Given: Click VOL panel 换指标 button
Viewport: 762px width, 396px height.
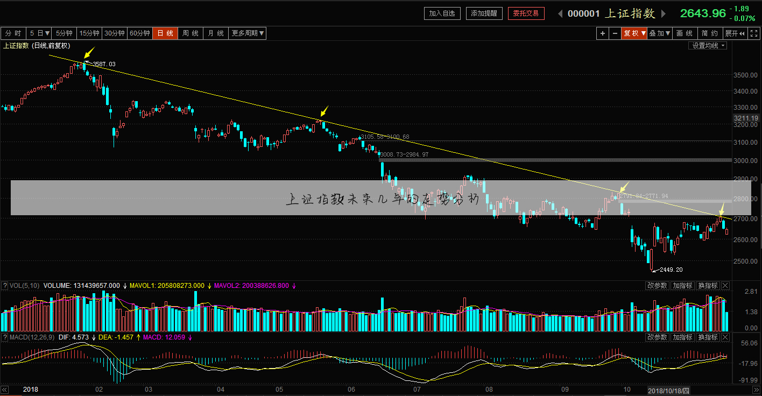Looking at the screenshot, I should (x=708, y=285).
